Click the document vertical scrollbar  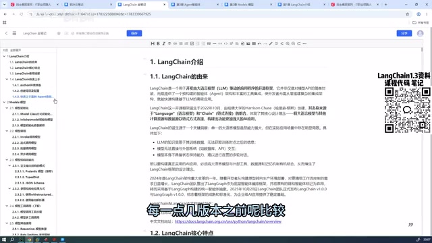[x=422, y=50]
